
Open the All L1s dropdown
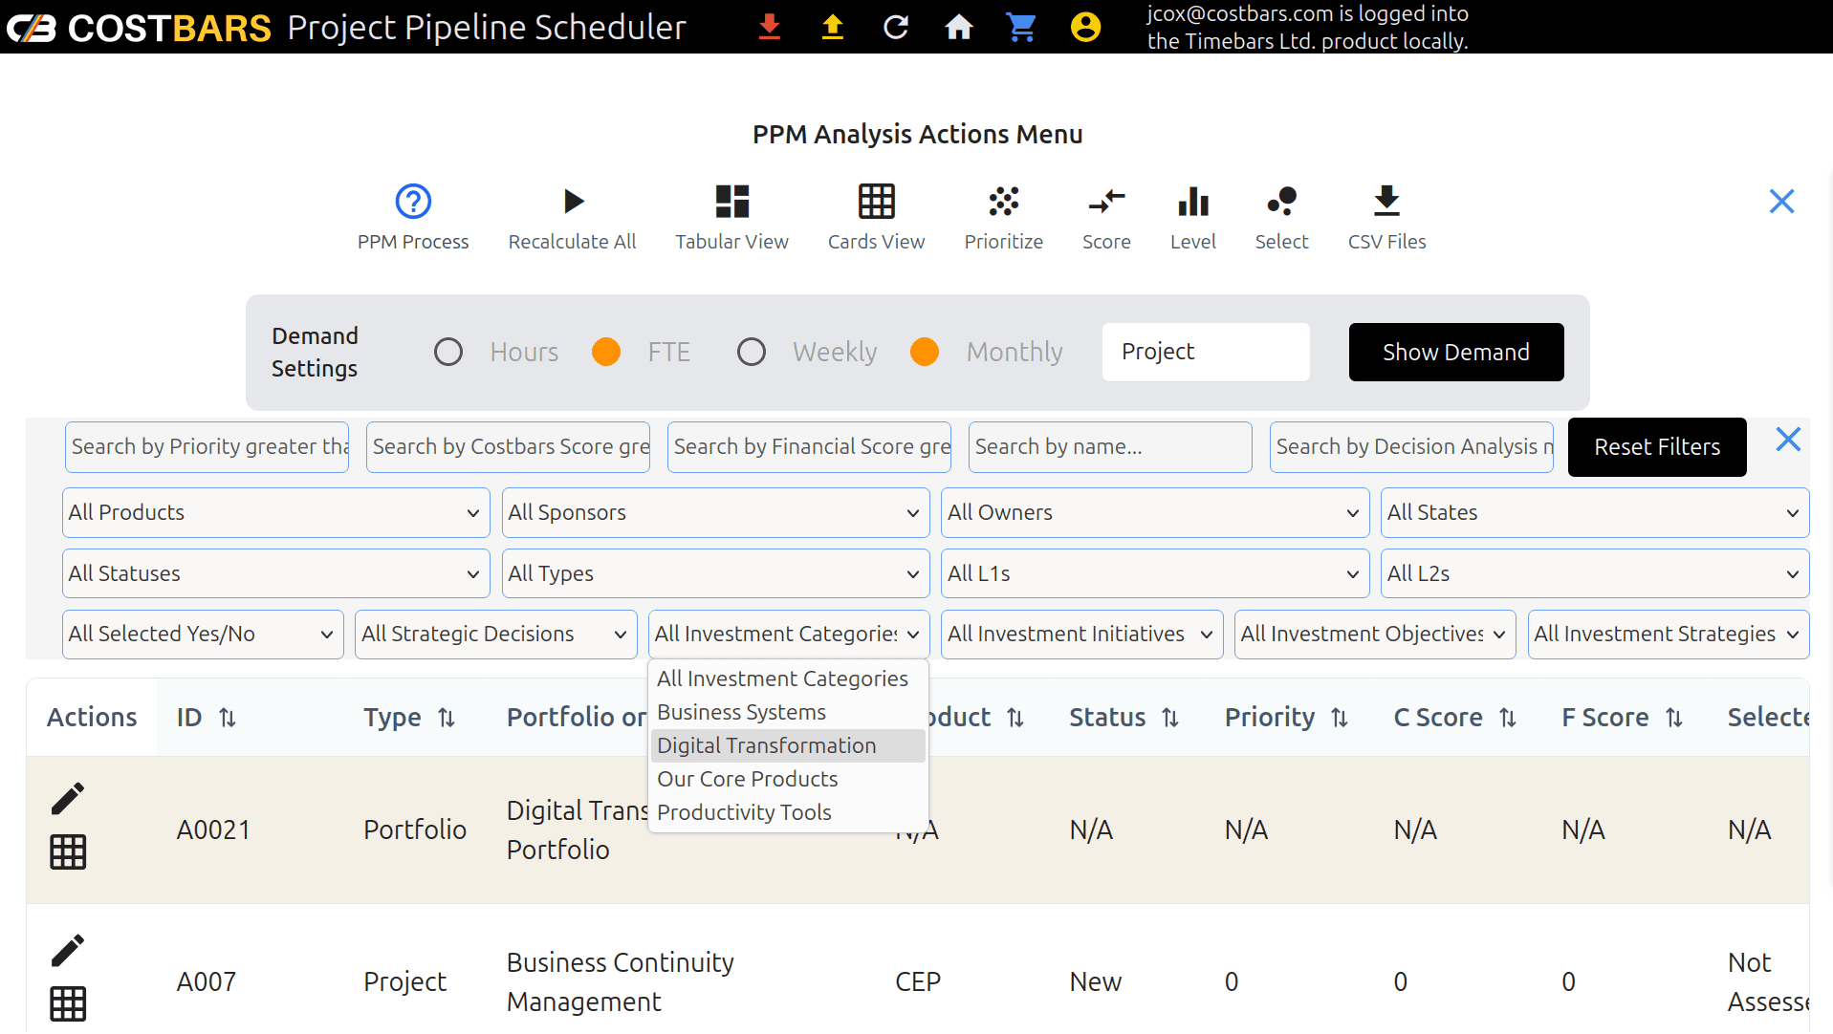click(x=1155, y=573)
